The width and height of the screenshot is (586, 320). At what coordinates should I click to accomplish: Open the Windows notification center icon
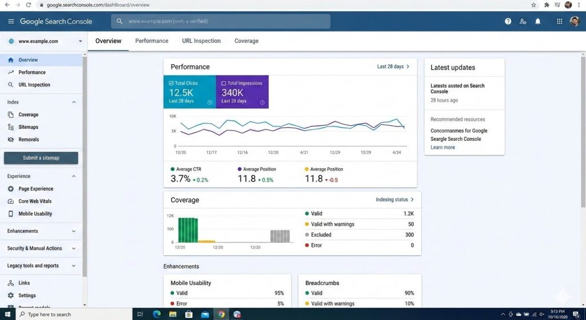(576, 314)
